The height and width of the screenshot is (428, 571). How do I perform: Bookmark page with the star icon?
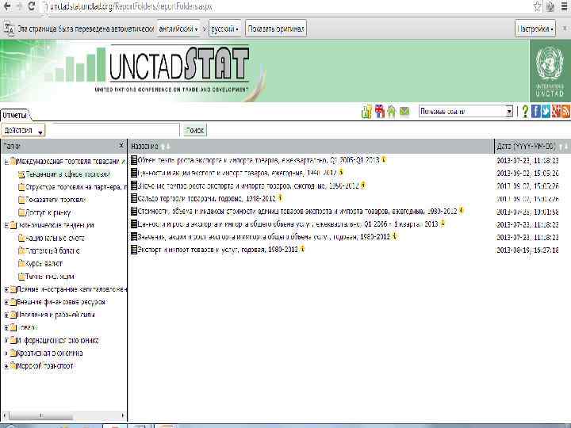[x=537, y=6]
